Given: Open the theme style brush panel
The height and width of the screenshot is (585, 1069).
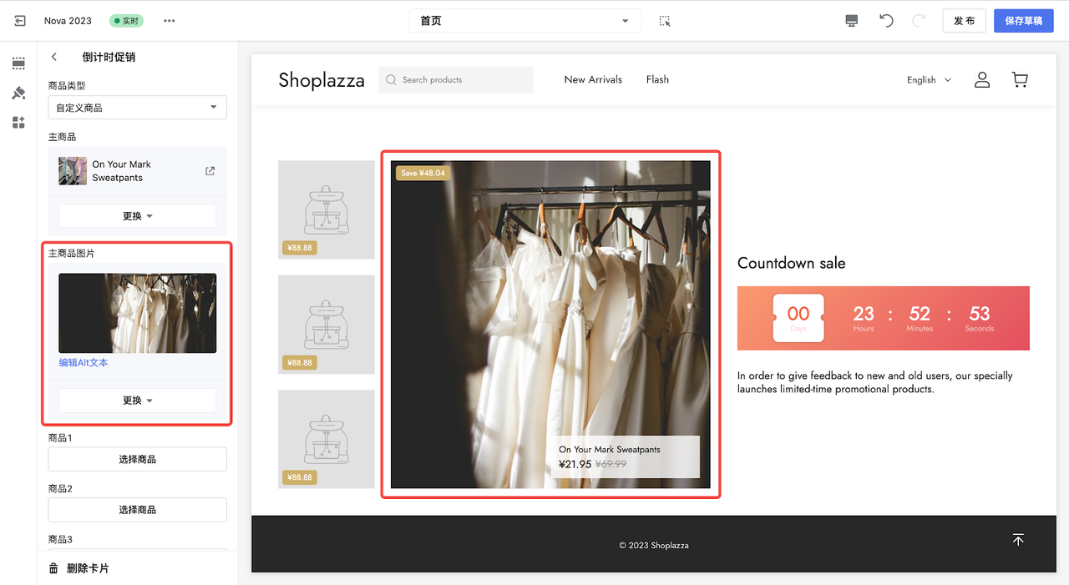Looking at the screenshot, I should [x=18, y=93].
